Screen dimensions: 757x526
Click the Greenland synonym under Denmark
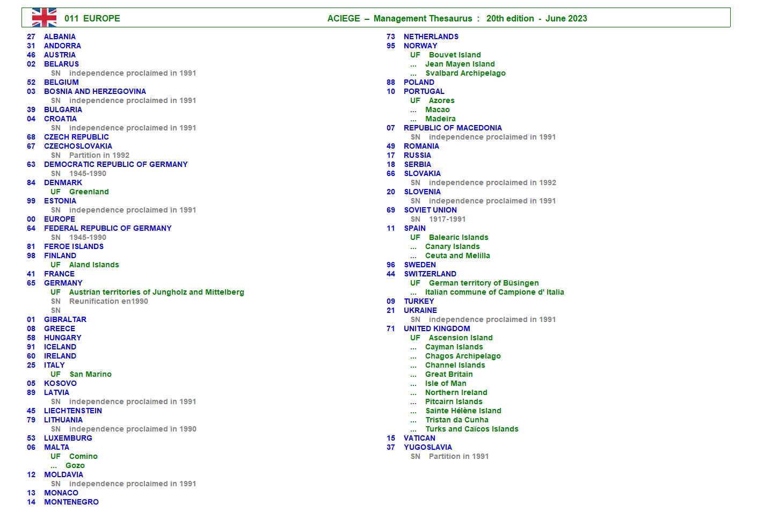click(x=89, y=192)
